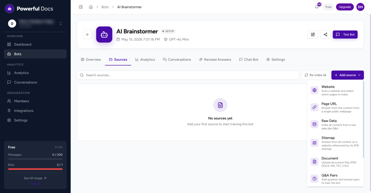This screenshot has width=371, height=193.
Task: Click the search magnifier icon
Action: coord(82,75)
